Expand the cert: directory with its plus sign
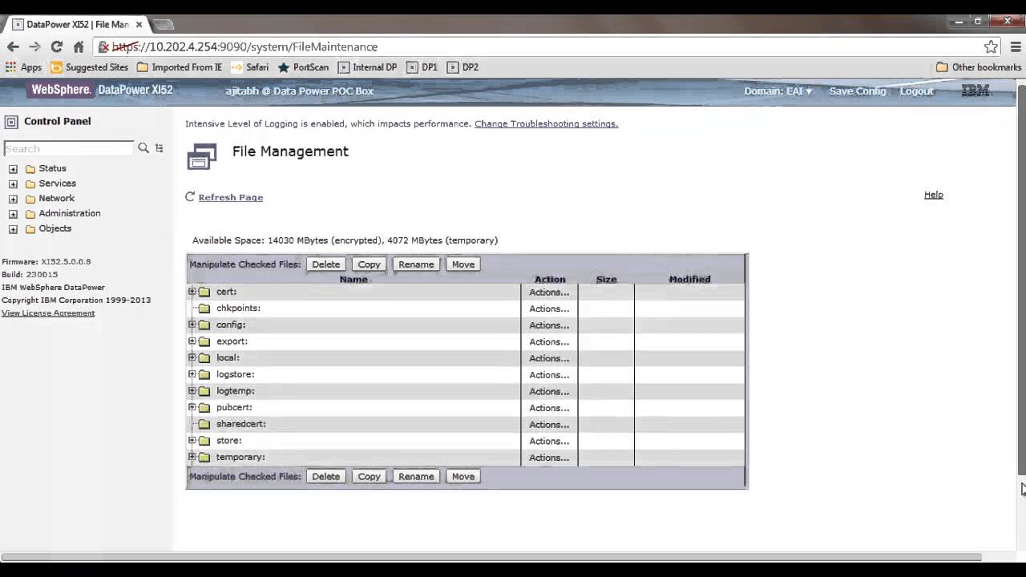The image size is (1026, 577). pos(192,292)
